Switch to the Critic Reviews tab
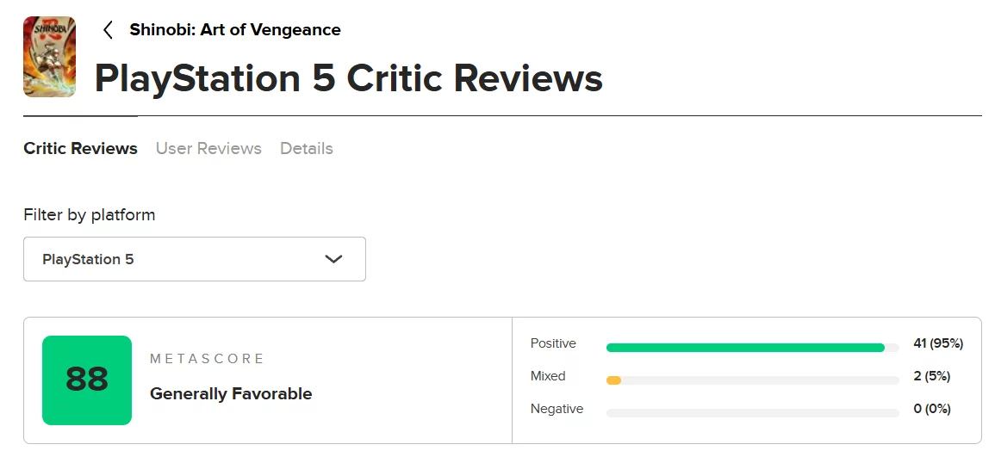This screenshot has height=457, width=995. coord(80,149)
